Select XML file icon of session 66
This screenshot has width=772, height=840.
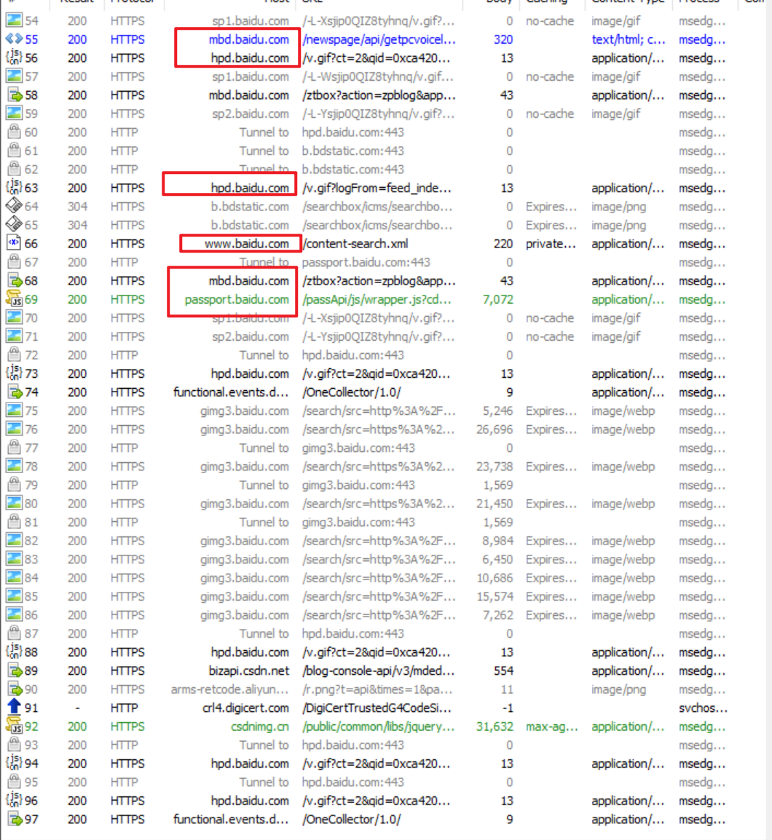pyautogui.click(x=14, y=244)
